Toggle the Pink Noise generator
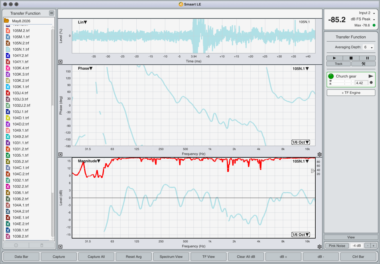 pos(337,246)
